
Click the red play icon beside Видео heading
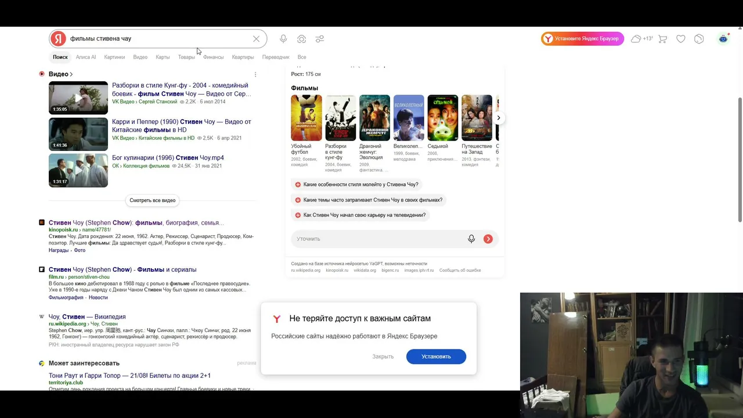(x=42, y=74)
